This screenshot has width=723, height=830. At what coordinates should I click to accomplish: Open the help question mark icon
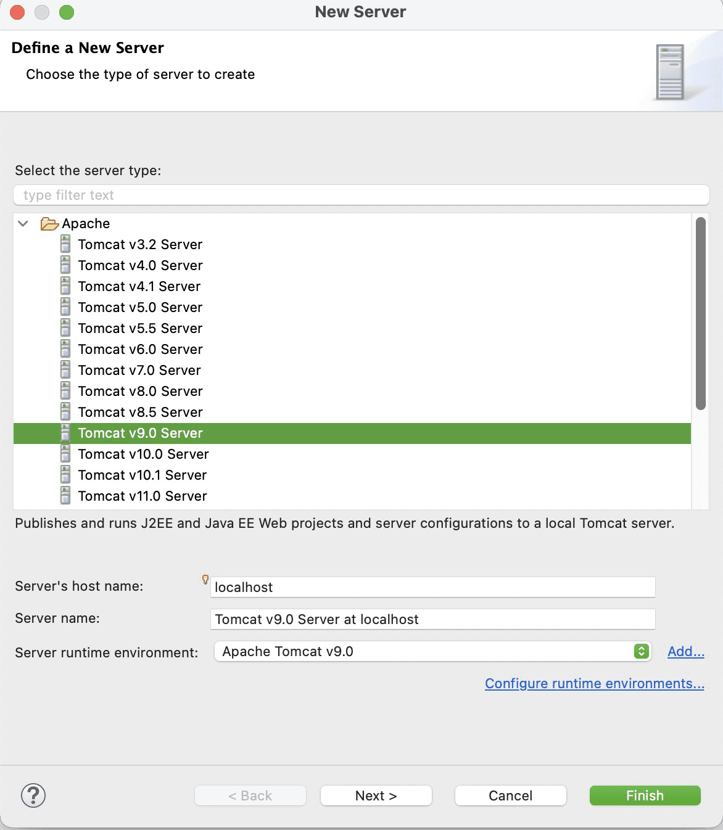(33, 795)
